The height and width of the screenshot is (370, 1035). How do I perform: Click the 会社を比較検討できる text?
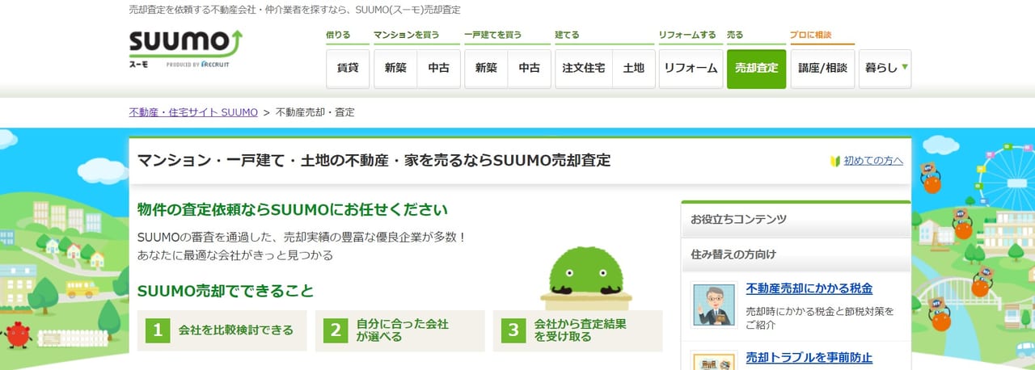point(236,330)
